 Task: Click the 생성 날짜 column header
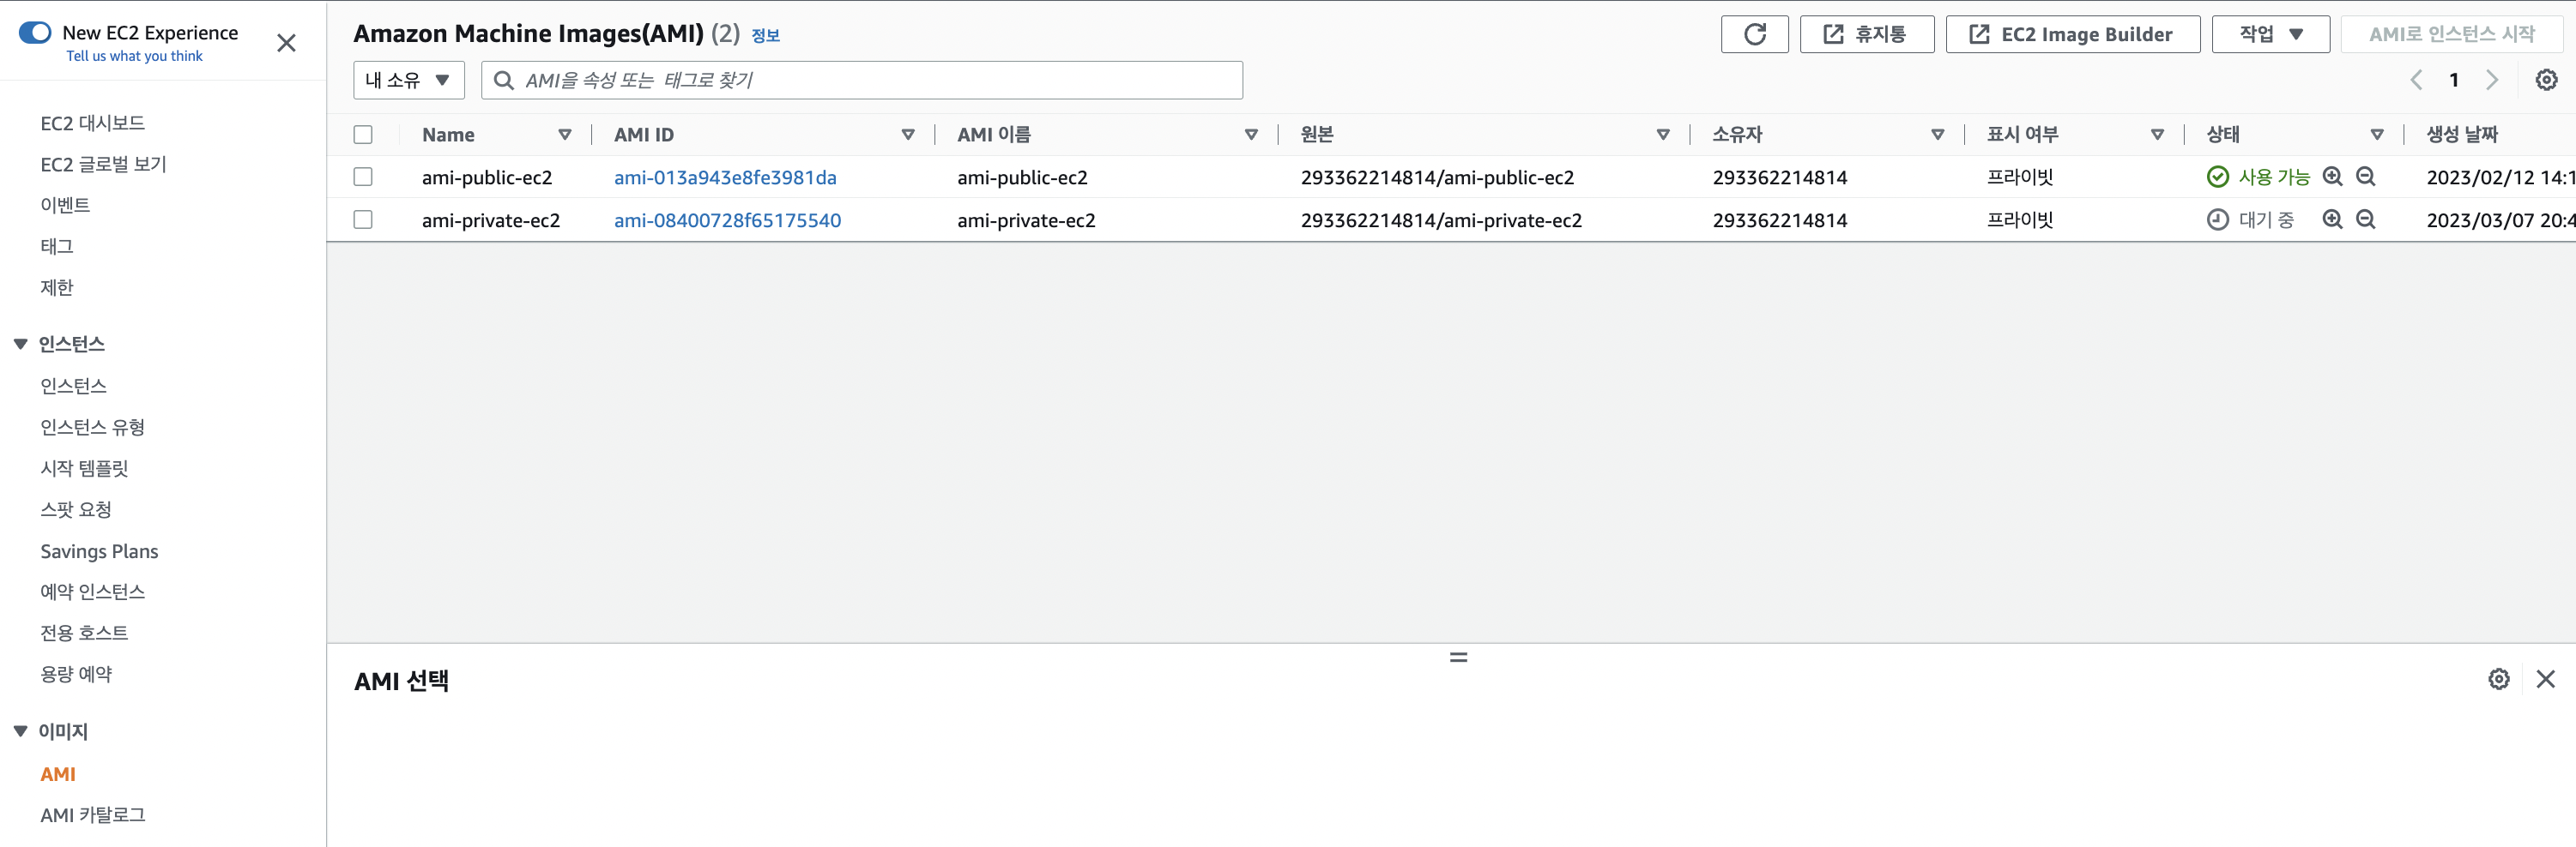tap(2462, 135)
